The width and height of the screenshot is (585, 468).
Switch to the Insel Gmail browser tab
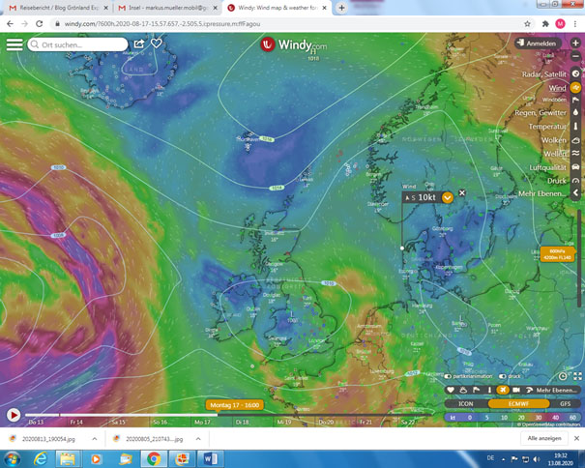click(x=164, y=8)
